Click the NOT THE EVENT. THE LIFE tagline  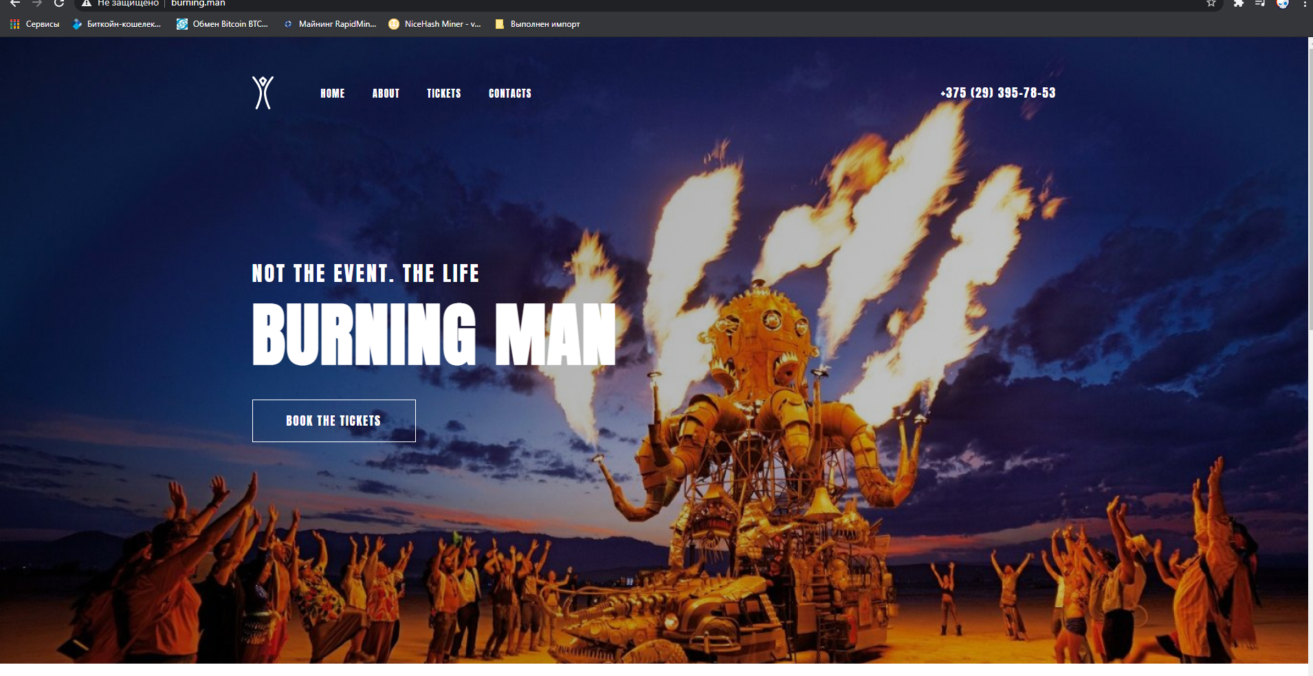click(x=365, y=274)
